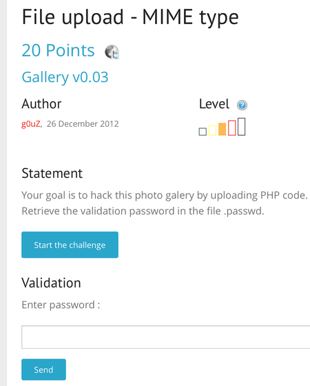Open the Level help question-mark icon
310x386 pixels.
click(242, 105)
